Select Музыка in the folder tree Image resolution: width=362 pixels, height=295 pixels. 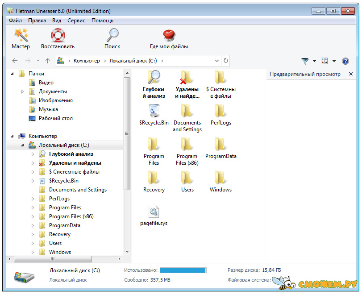[x=48, y=109]
